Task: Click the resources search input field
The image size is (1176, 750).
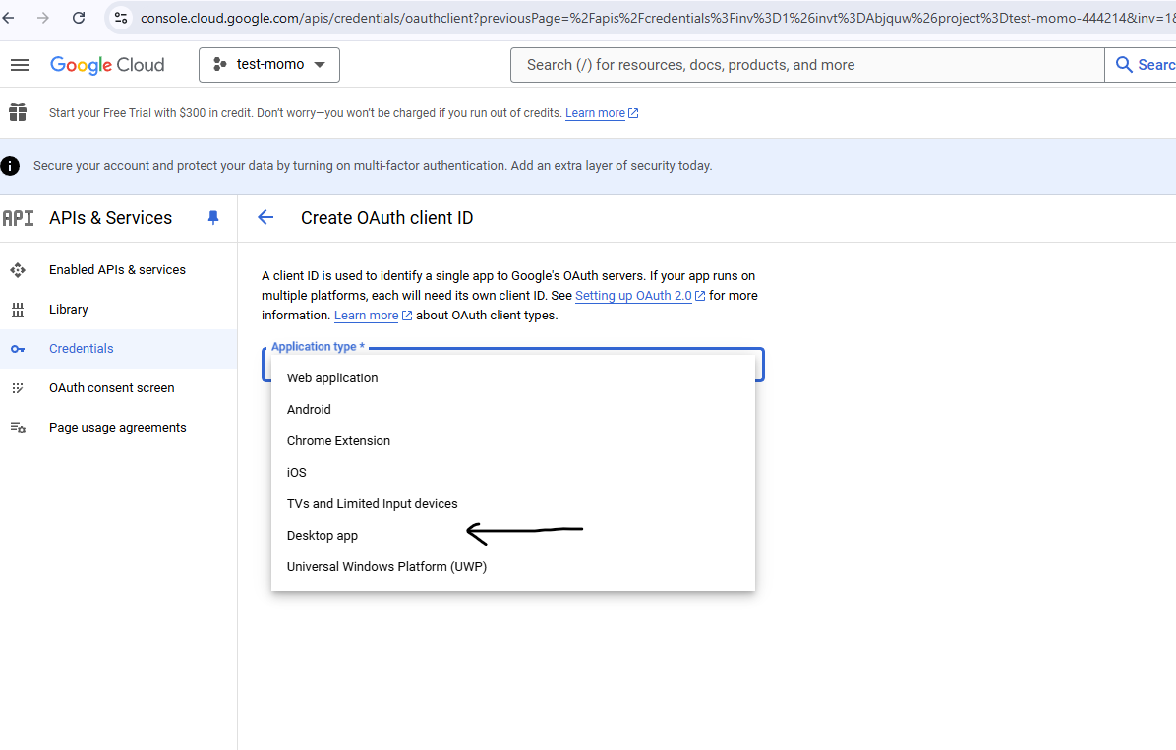Action: [x=806, y=65]
